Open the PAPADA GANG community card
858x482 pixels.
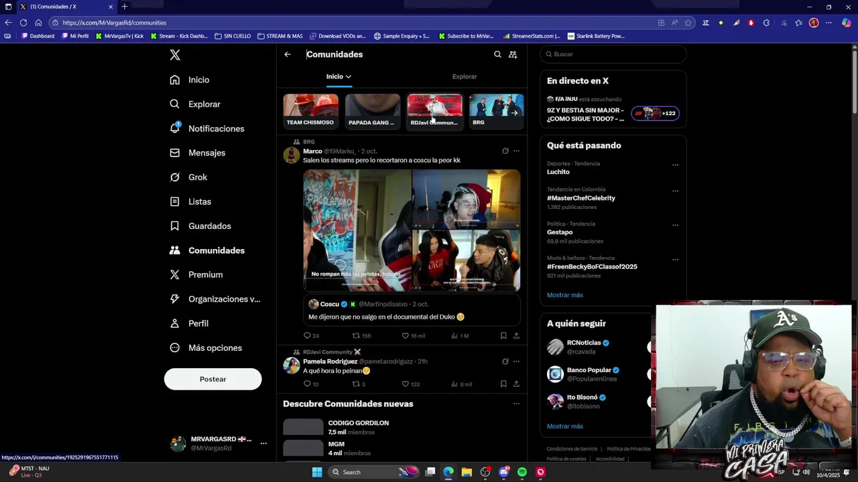point(373,111)
